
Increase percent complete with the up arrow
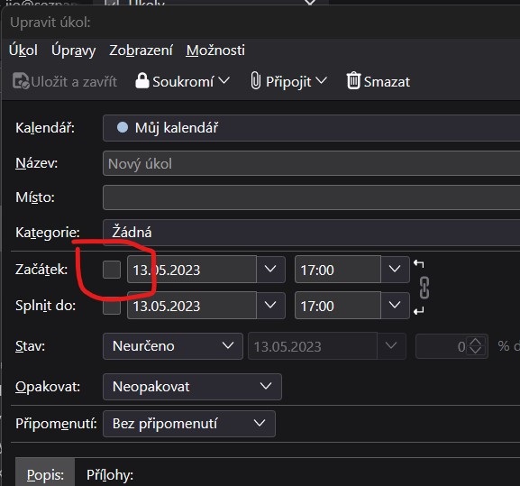click(x=476, y=342)
